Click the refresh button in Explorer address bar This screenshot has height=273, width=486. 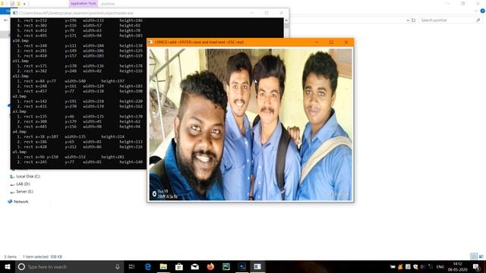click(413, 20)
